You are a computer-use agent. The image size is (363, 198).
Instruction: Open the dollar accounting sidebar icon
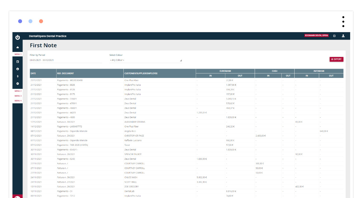[18, 76]
